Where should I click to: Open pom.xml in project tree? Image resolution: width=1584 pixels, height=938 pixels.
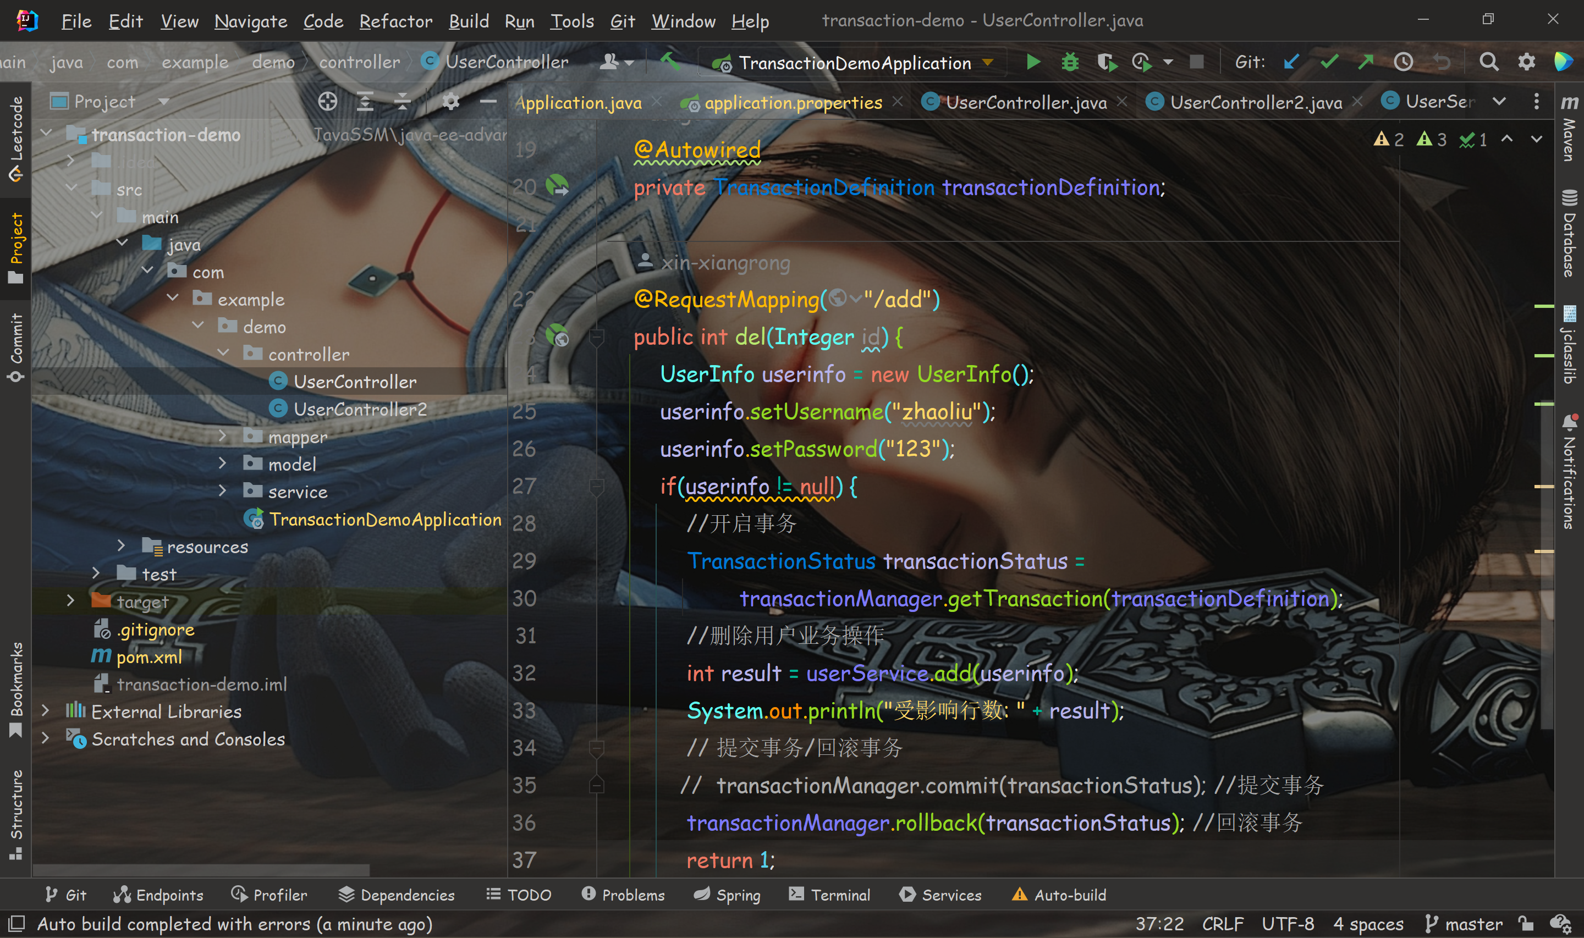[148, 656]
